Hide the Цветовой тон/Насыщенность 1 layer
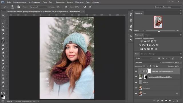Image resolution: width=183 pixels, height=103 pixels. 136,71
